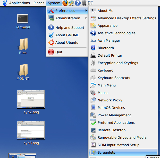Open the Places menu

pos(39,3)
